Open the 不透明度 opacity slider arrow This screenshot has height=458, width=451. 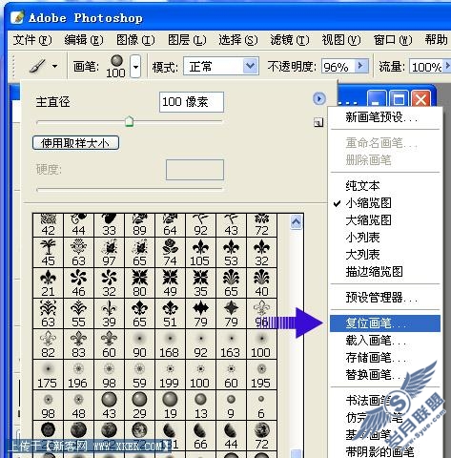coord(360,66)
